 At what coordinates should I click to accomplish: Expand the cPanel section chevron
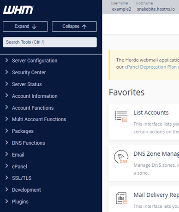[x=6, y=166]
